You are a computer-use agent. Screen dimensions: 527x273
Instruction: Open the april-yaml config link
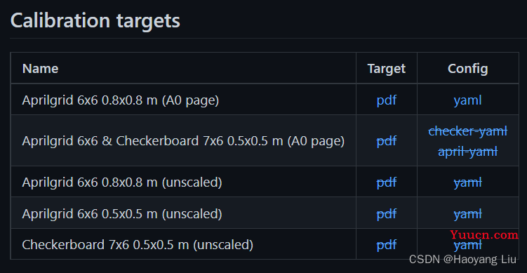tap(467, 152)
